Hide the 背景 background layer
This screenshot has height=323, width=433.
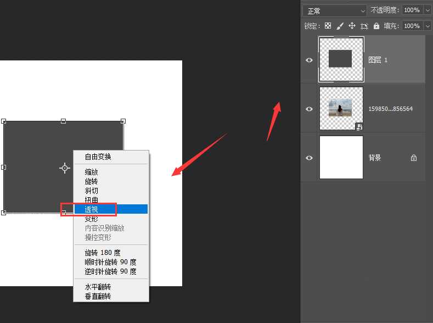click(310, 158)
